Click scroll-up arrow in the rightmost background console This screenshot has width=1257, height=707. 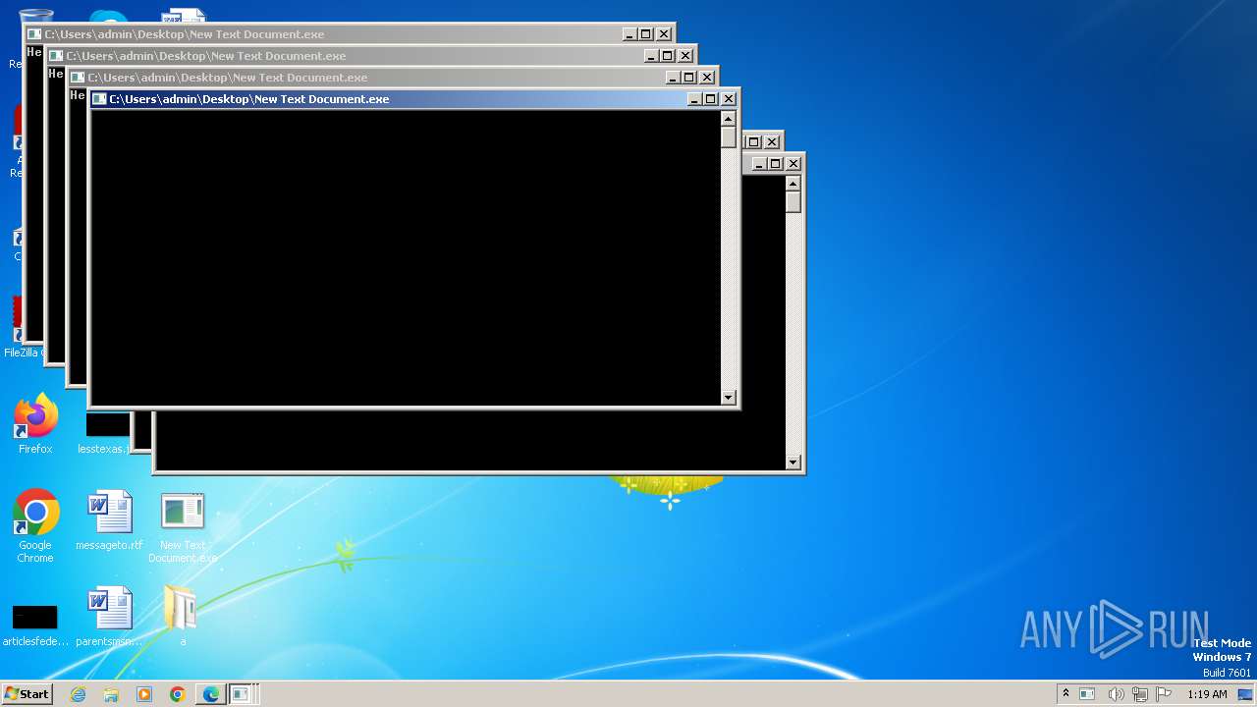click(792, 184)
